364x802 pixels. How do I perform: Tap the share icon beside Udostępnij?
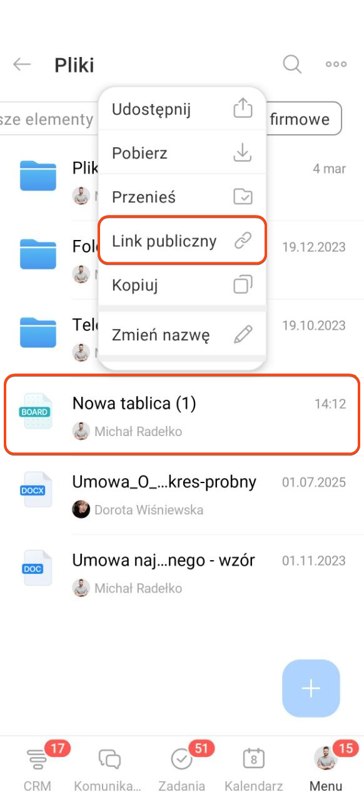pyautogui.click(x=243, y=109)
